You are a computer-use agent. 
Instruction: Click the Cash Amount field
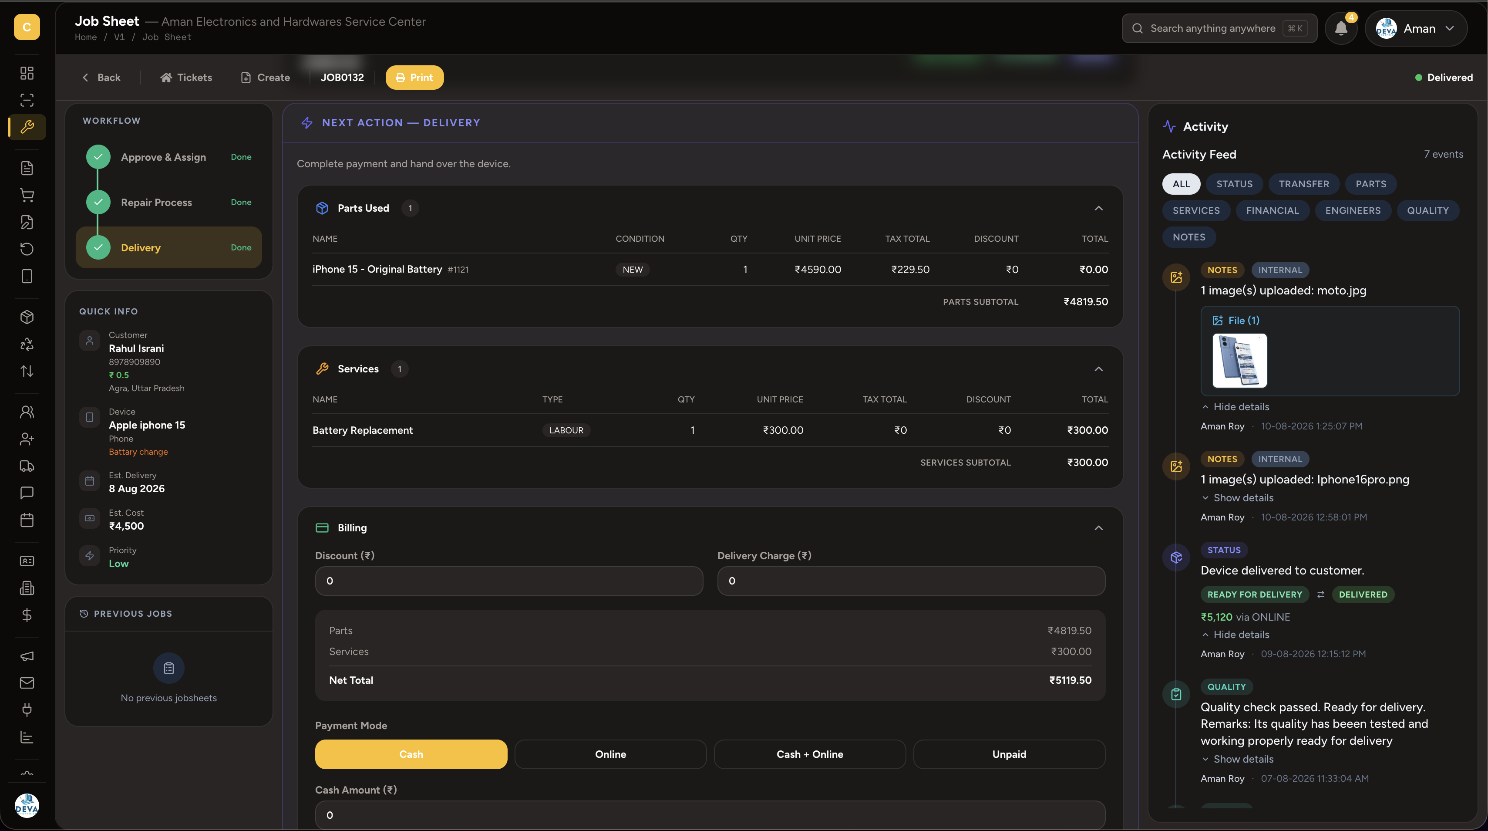tap(710, 815)
